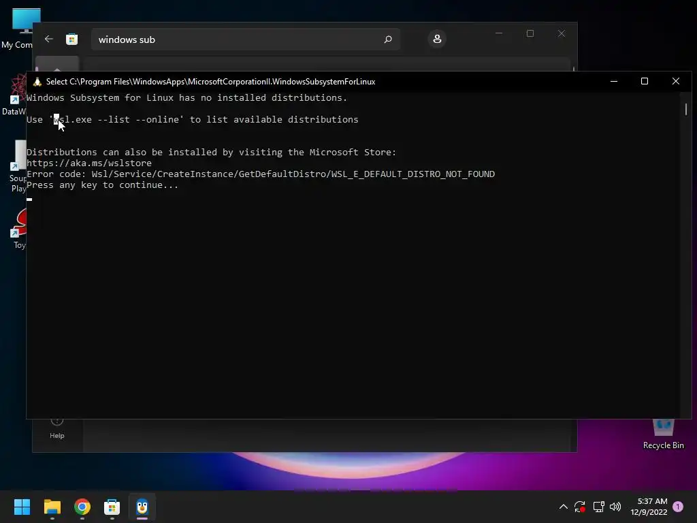The width and height of the screenshot is (697, 523).
Task: Open Microsoft Store from the taskbar
Action: click(x=112, y=507)
